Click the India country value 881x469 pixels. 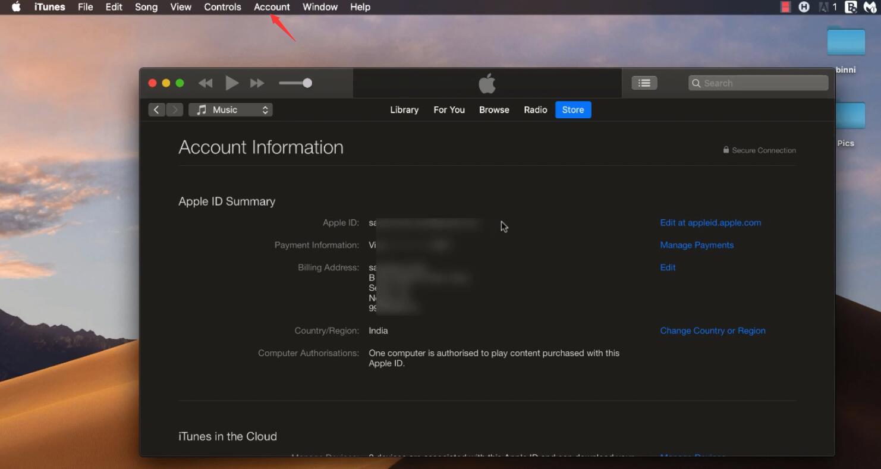click(x=378, y=330)
